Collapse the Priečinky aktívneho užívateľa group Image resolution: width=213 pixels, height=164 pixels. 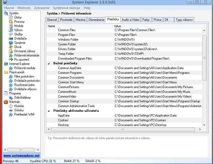[x=49, y=111]
